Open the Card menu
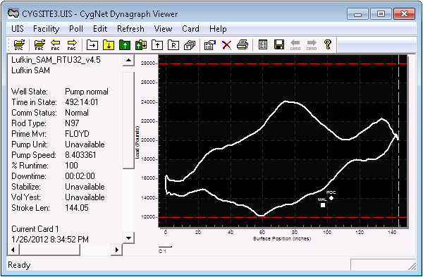Viewport: 423px width, 277px height. coord(190,29)
